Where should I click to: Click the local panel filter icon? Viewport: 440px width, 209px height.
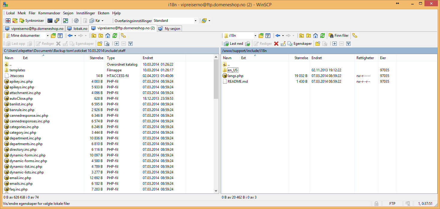60,36
